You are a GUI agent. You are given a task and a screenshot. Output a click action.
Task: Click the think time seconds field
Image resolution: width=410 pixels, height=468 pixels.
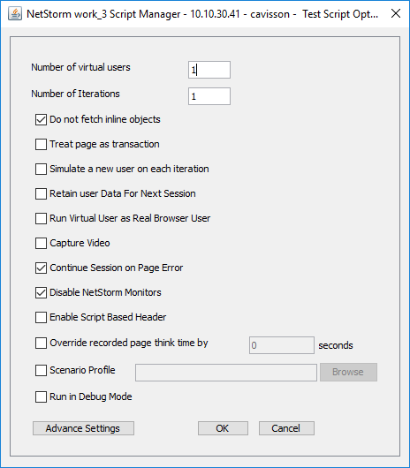click(282, 345)
